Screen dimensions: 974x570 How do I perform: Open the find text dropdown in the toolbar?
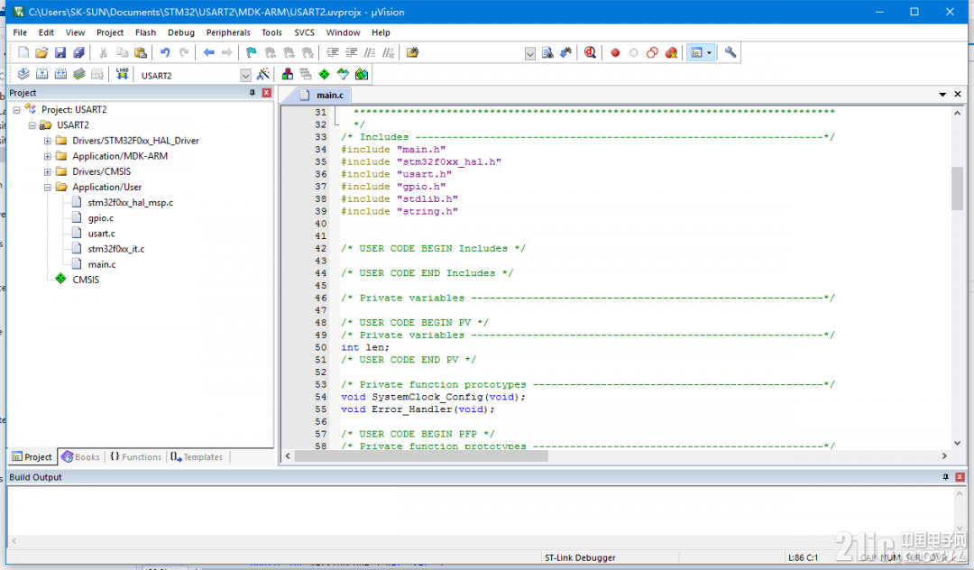530,53
